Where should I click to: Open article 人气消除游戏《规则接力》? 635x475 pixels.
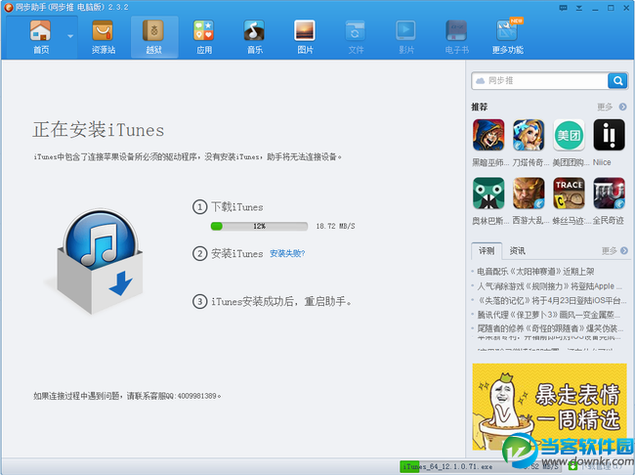point(549,286)
